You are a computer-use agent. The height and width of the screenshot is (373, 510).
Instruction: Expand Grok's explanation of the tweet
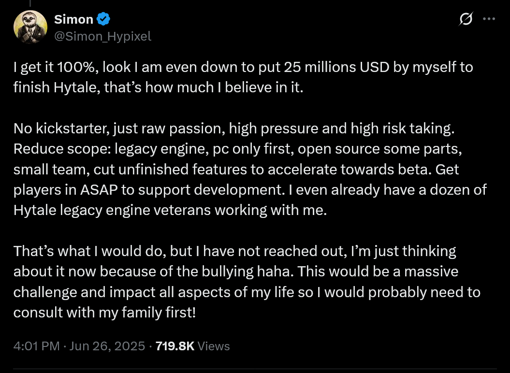[465, 18]
